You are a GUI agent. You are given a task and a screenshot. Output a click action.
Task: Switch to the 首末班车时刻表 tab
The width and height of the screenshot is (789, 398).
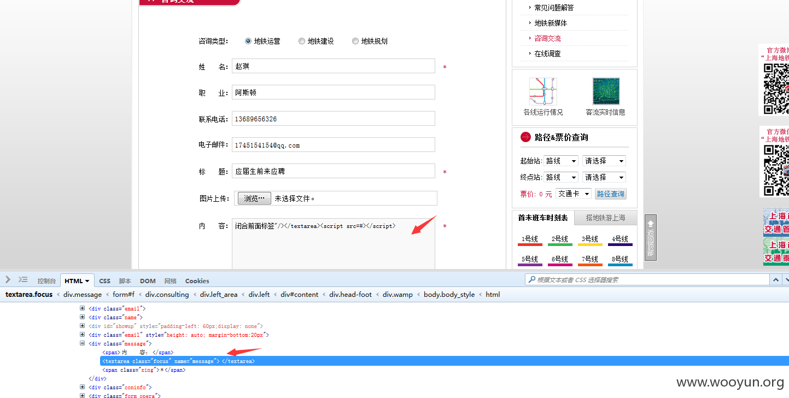coord(543,218)
